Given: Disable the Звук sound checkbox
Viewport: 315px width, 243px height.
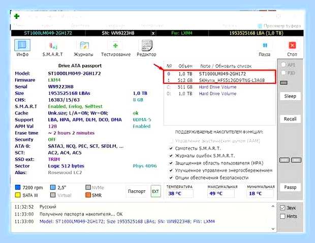Looking at the screenshot, I should coord(282,208).
